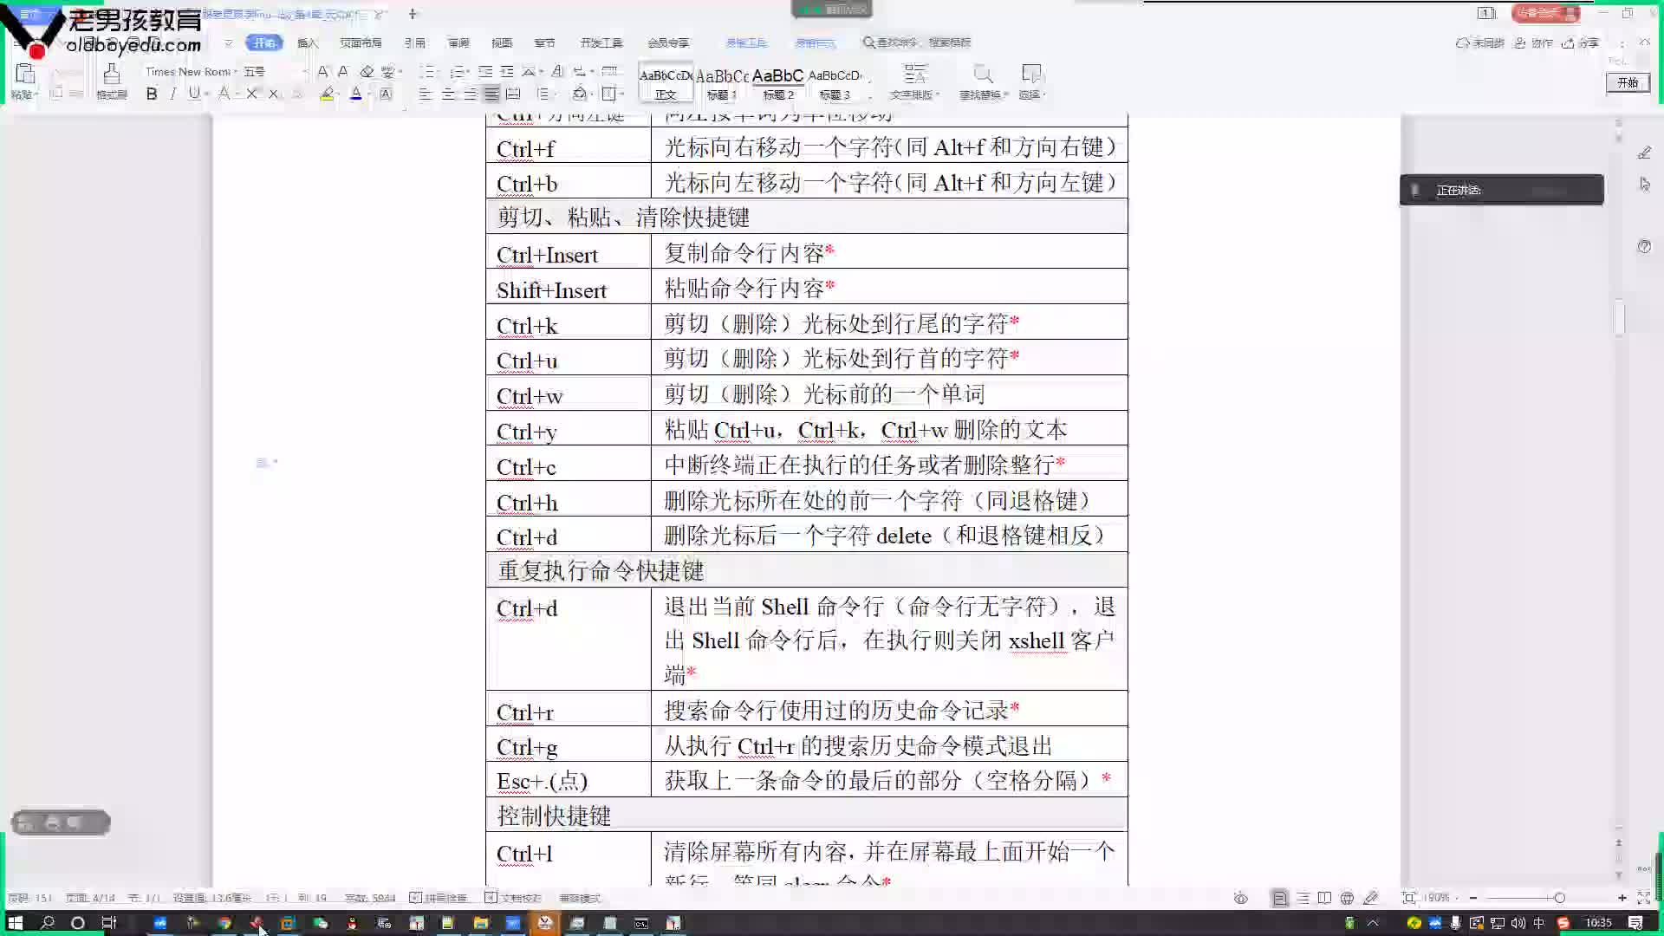Click the text highlight color icon
The width and height of the screenshot is (1664, 936).
327,94
